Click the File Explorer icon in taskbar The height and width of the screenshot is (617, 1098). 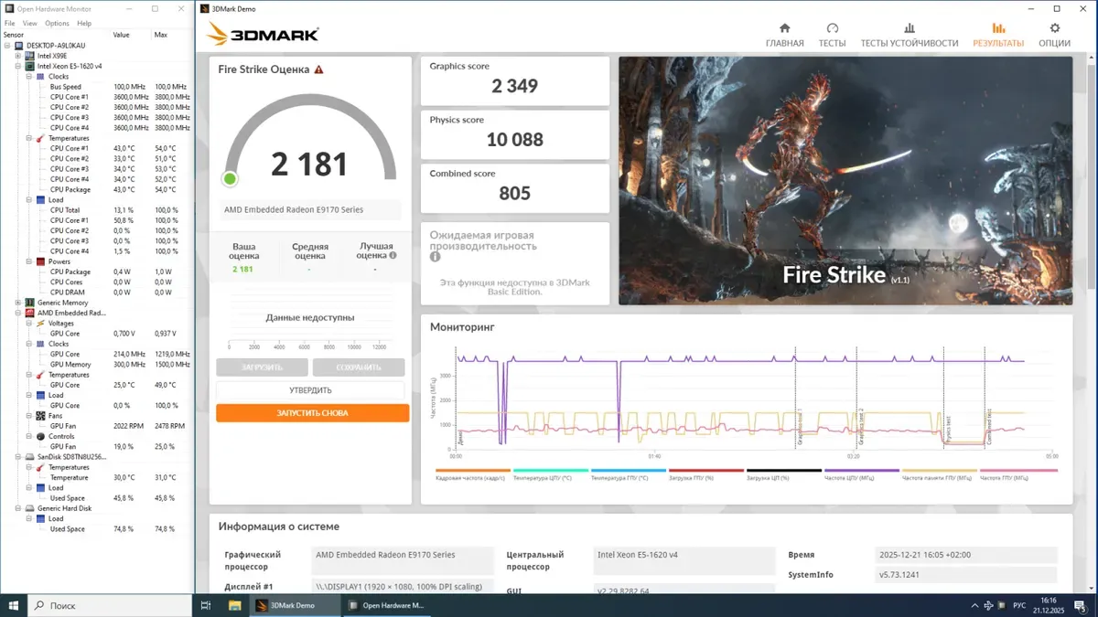pyautogui.click(x=234, y=605)
